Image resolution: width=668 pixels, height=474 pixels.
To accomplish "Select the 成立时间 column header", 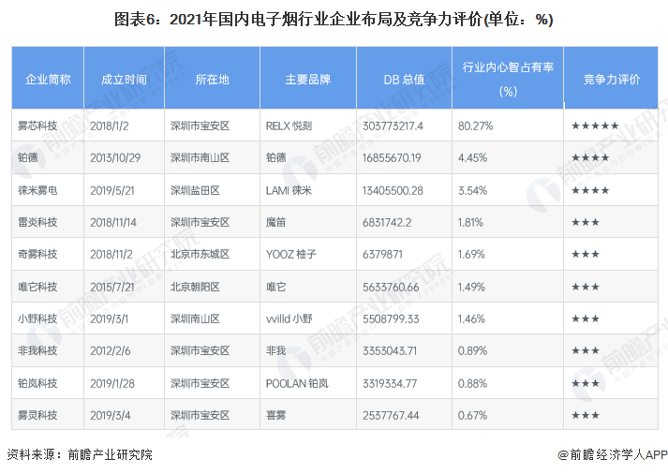I will (x=124, y=80).
